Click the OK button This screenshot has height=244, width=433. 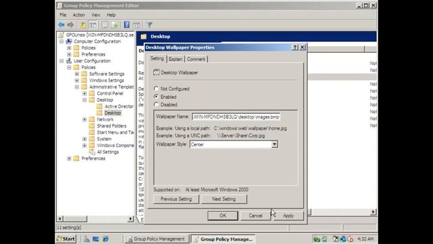click(x=223, y=216)
